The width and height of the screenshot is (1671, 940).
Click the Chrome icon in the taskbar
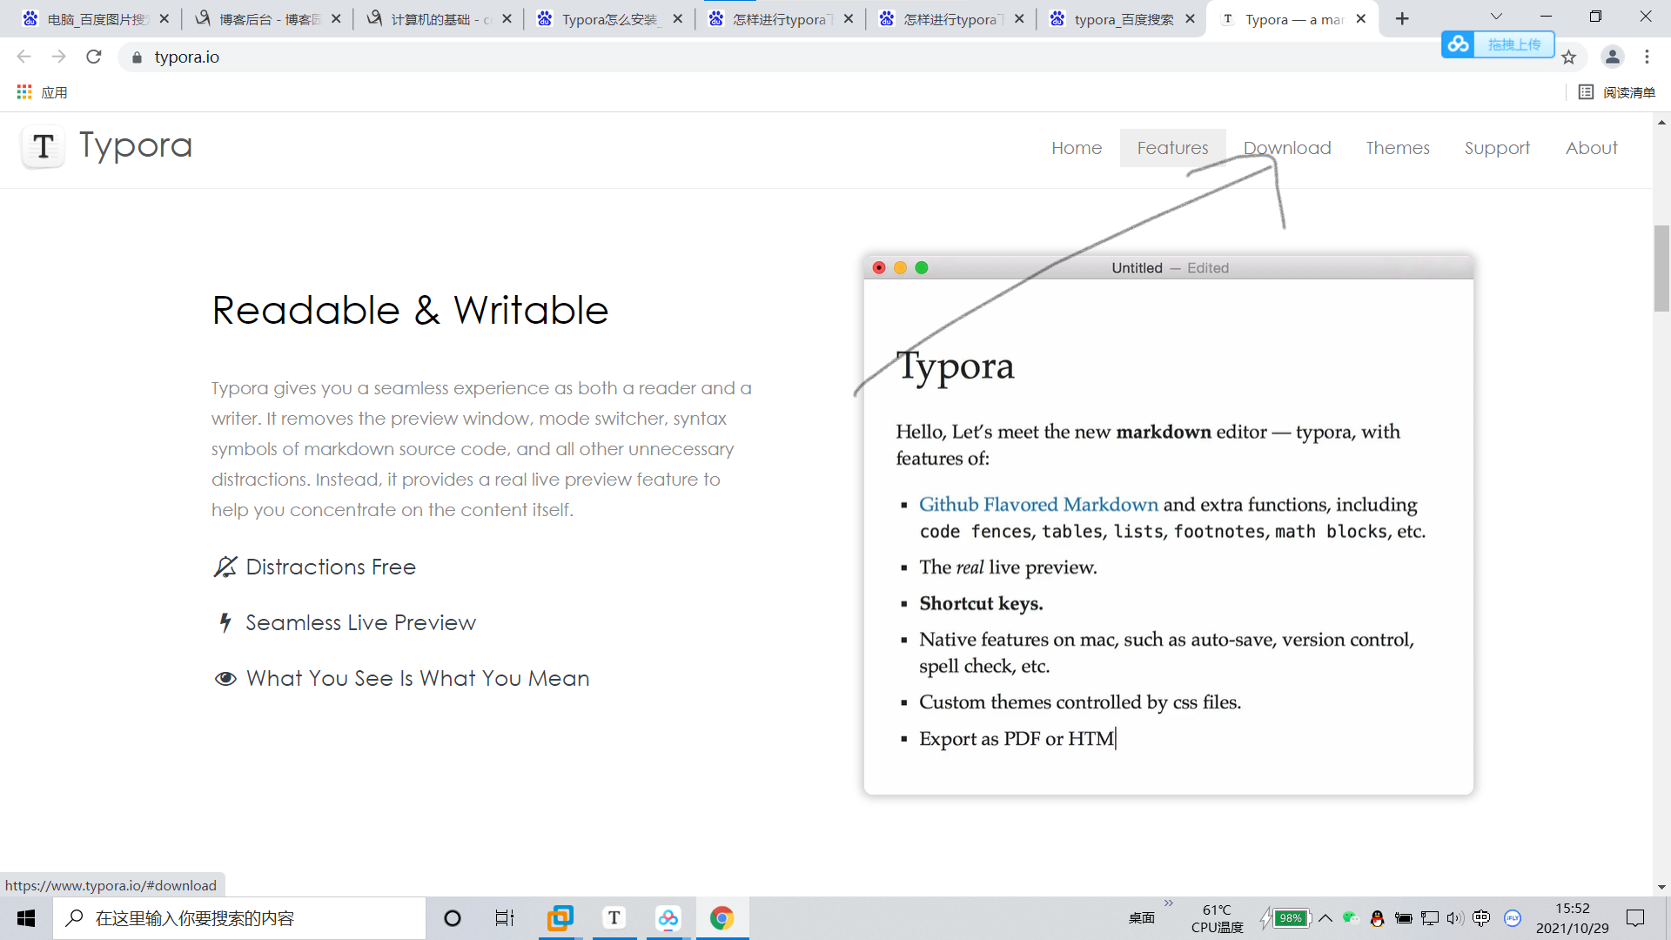pos(721,917)
